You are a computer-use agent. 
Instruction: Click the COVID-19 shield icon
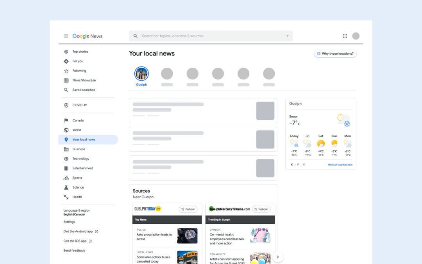[66, 105]
